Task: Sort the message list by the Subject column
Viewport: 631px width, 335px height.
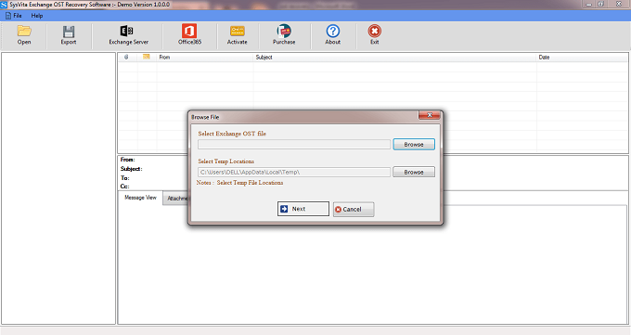Action: [x=394, y=58]
